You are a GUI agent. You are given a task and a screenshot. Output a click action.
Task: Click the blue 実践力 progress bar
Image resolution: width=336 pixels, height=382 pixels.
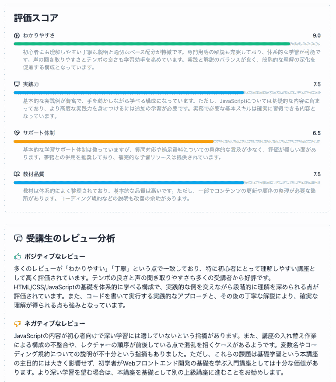tap(167, 93)
